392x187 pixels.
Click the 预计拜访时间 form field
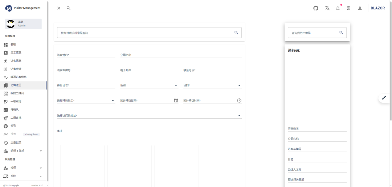pos(212,101)
